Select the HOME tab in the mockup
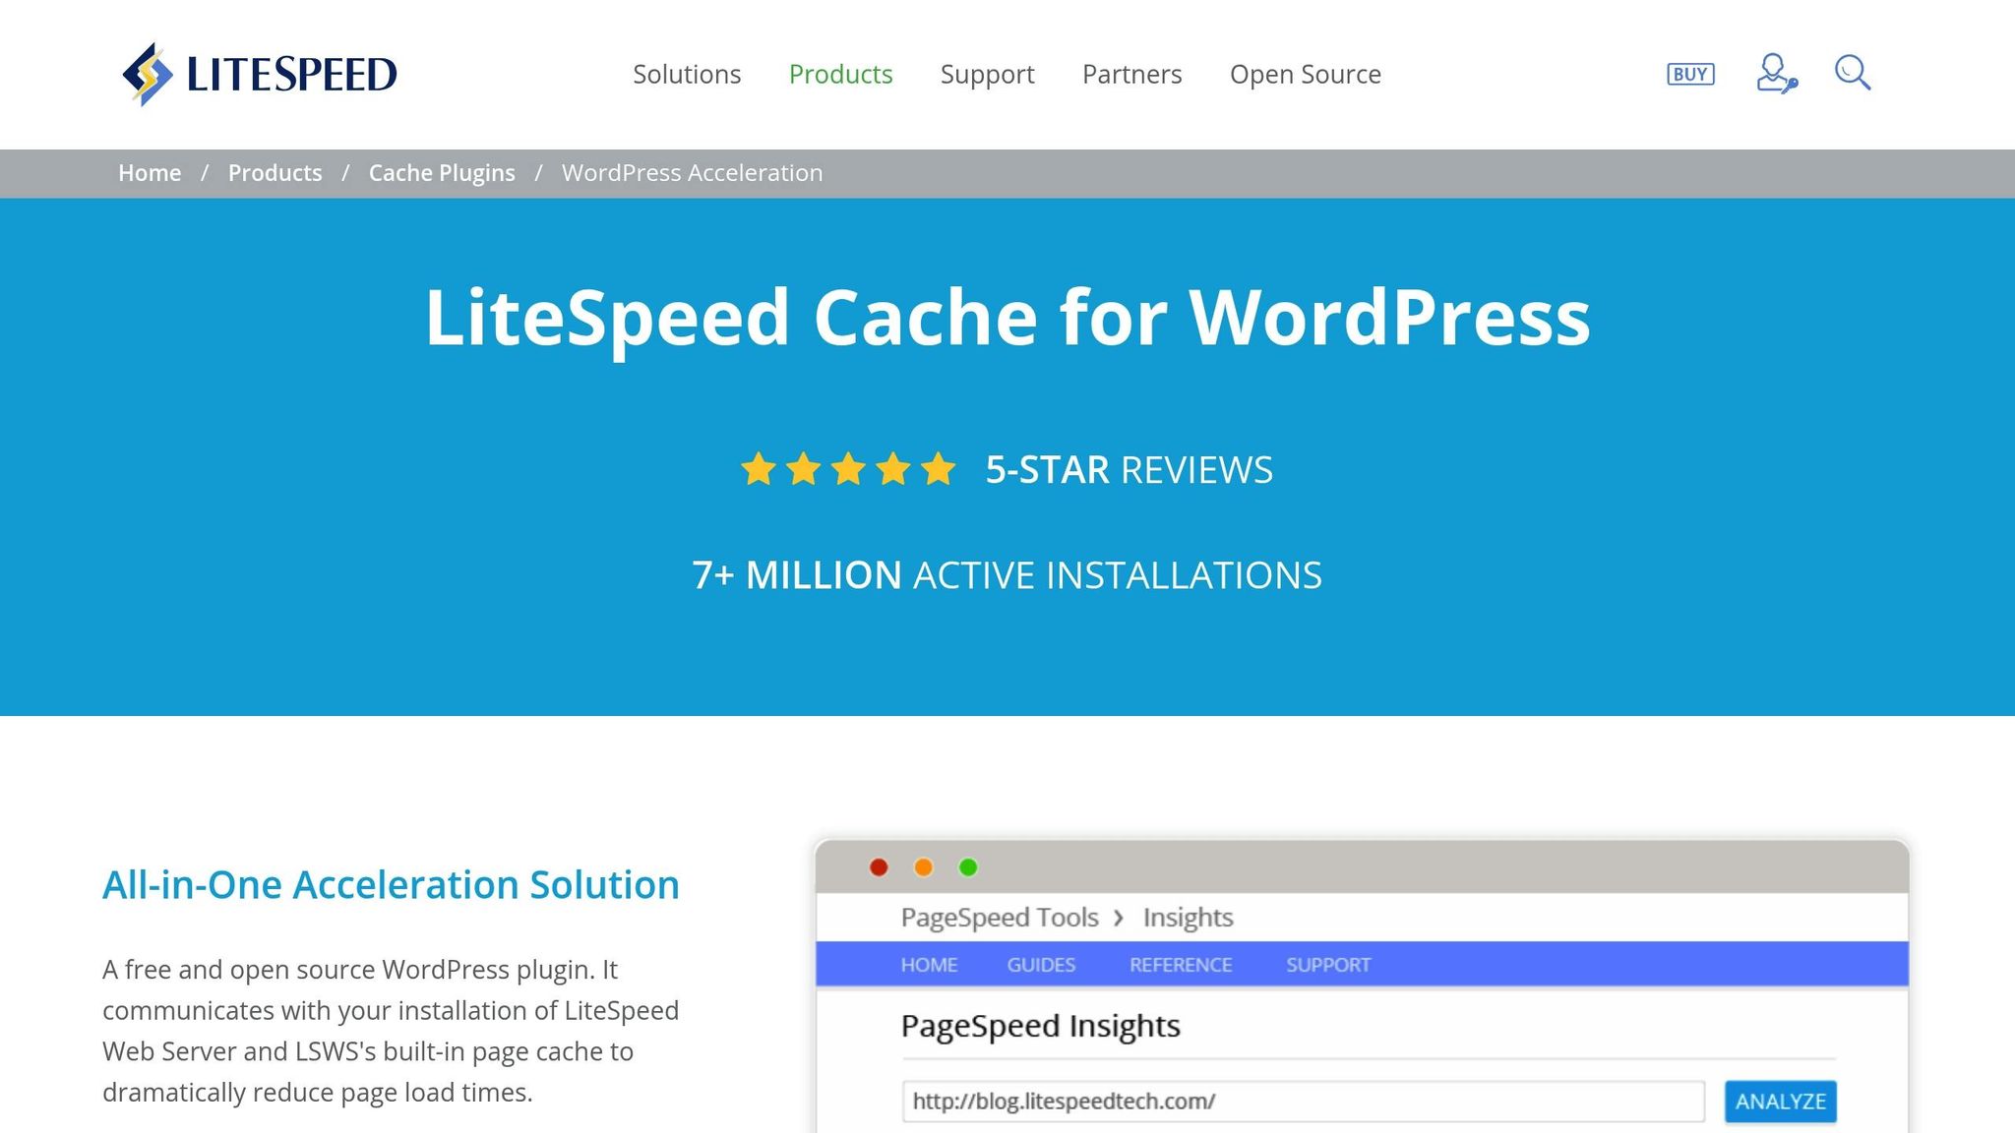2015x1133 pixels. pos(929,965)
